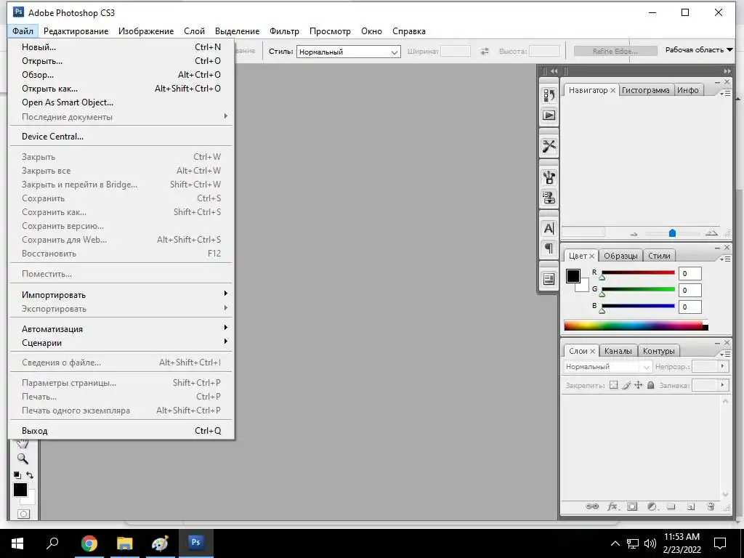
Task: Click the add layer mask icon
Action: point(632,506)
